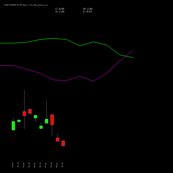Select the high value H: 1.30
173x173 pixels.
(88, 9)
